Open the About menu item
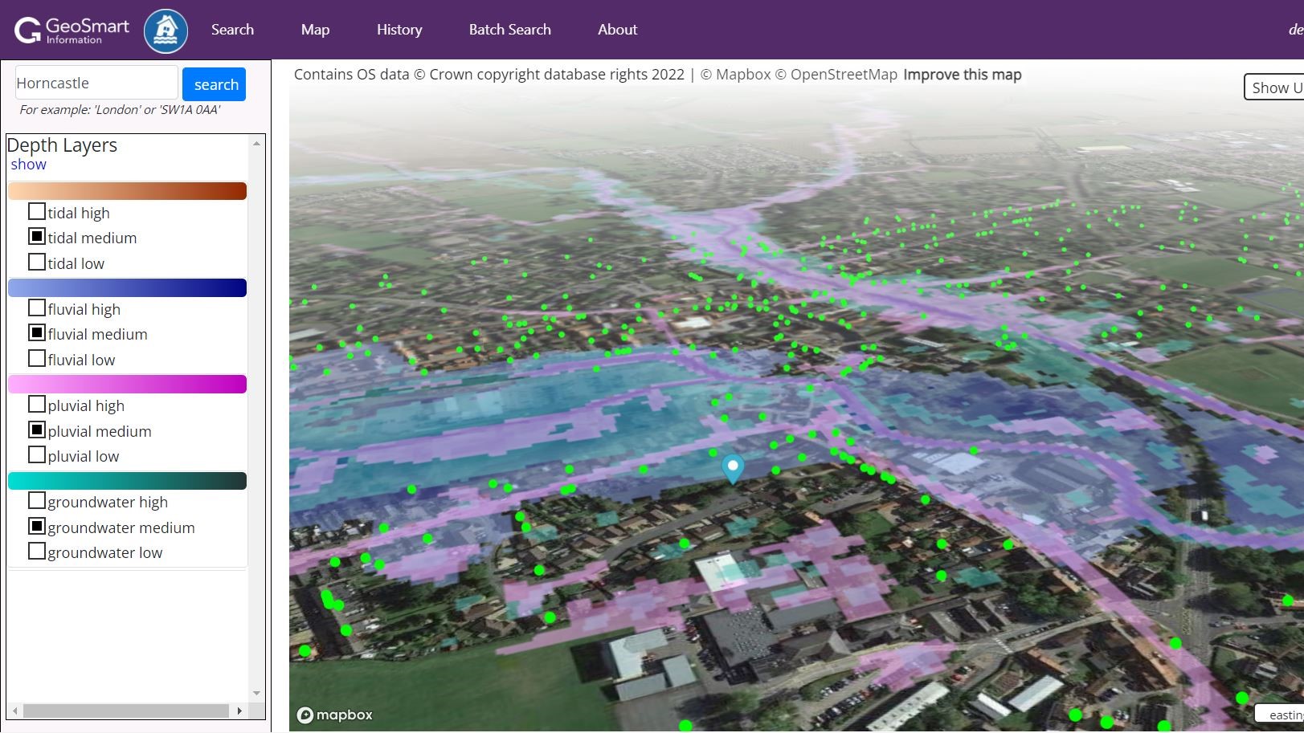The image size is (1304, 733). click(x=617, y=30)
